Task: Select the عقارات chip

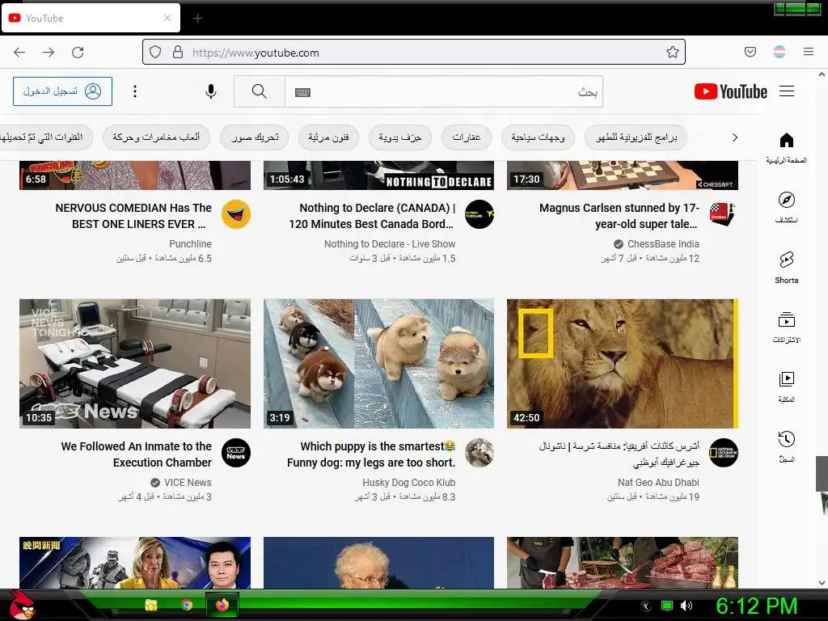Action: [x=467, y=137]
